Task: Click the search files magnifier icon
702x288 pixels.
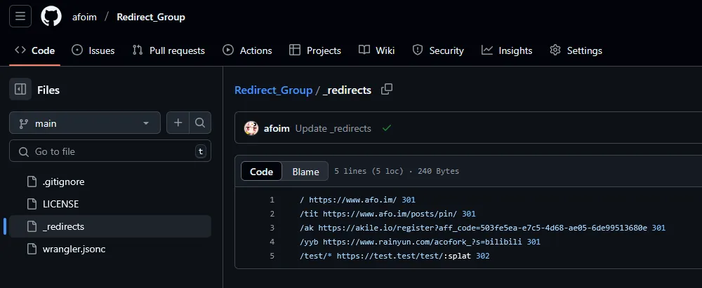Action: click(200, 123)
